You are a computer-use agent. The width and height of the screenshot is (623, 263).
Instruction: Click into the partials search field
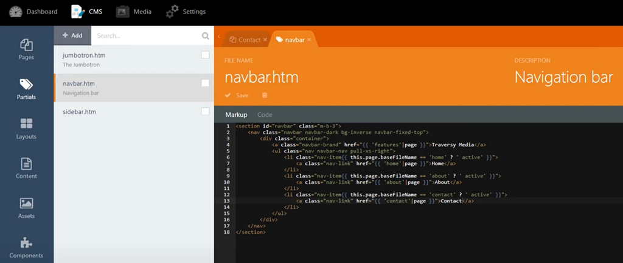pos(146,36)
